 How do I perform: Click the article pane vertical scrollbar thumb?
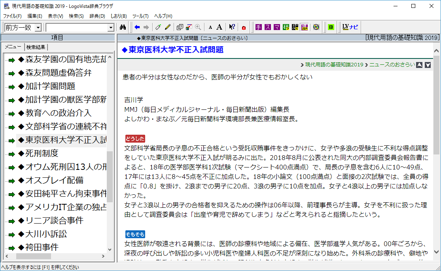(436, 105)
